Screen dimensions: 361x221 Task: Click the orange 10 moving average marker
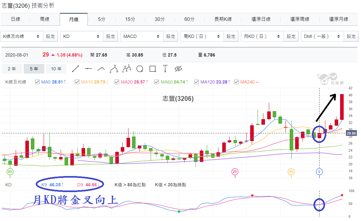(291, 172)
